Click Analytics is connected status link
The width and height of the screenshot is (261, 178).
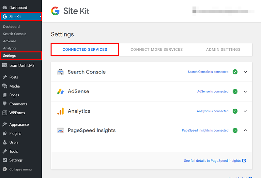212,111
